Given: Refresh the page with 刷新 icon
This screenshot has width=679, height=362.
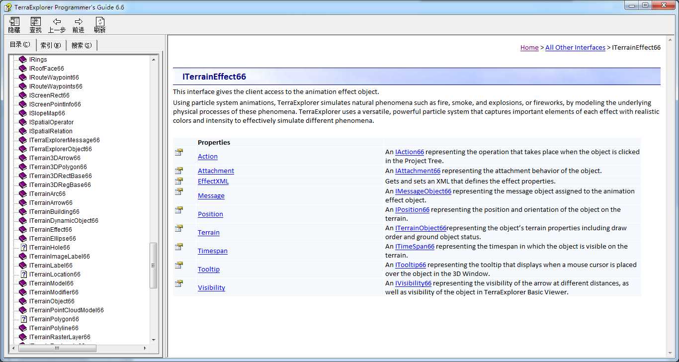Looking at the screenshot, I should pyautogui.click(x=100, y=22).
